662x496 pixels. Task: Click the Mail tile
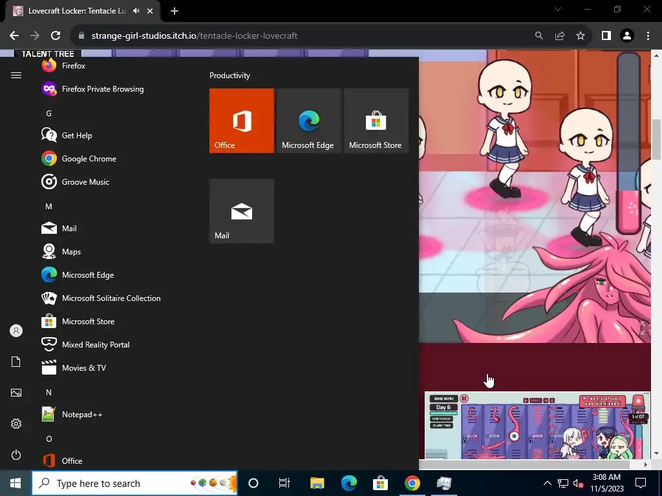tap(242, 211)
